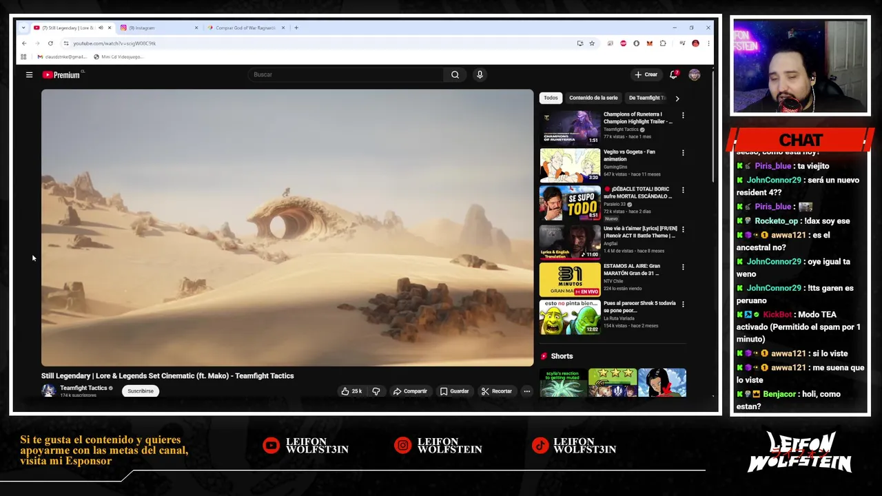Open Shrek 5 video thumbnail

(x=570, y=316)
